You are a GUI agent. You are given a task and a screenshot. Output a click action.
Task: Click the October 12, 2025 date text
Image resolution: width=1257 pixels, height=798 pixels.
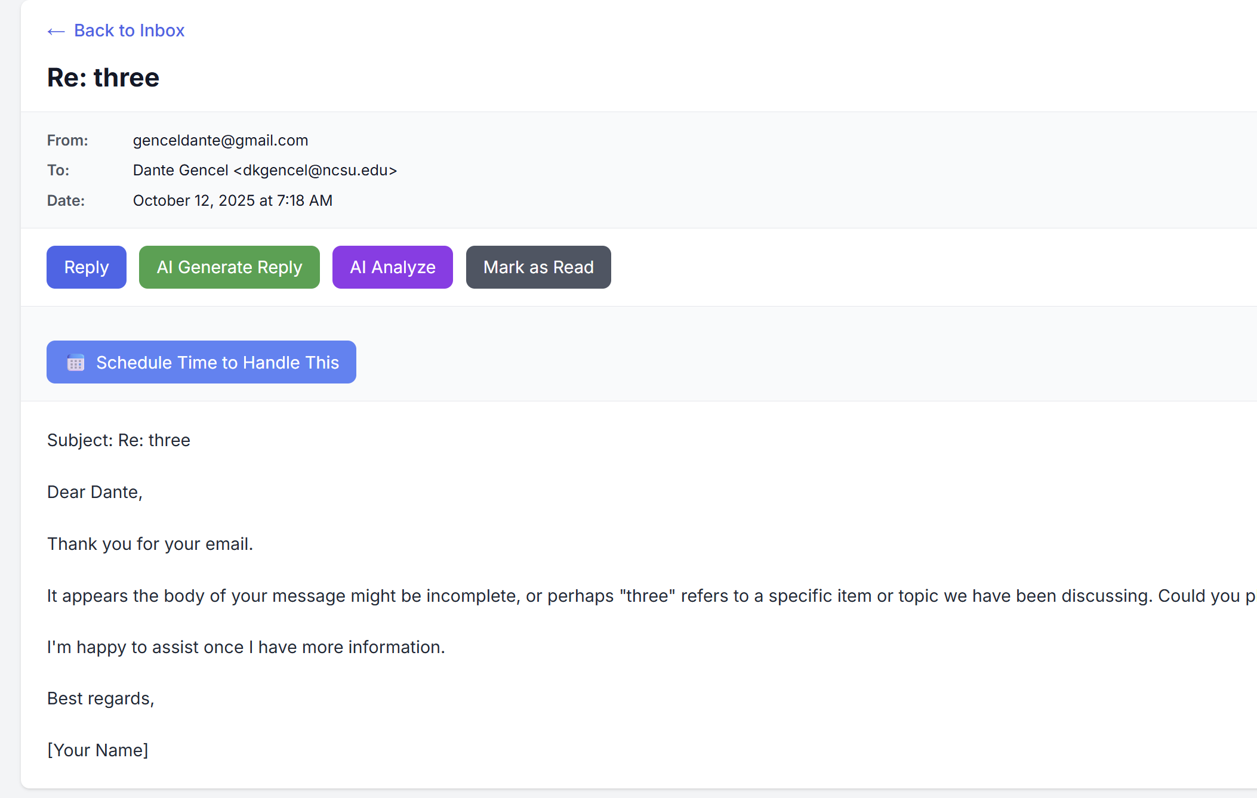pyautogui.click(x=232, y=200)
